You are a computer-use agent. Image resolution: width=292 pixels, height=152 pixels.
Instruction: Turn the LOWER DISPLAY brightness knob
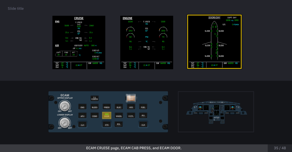pos(64,123)
